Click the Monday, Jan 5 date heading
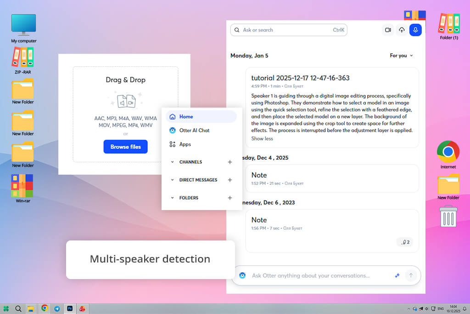Image resolution: width=470 pixels, height=314 pixels. [x=249, y=56]
